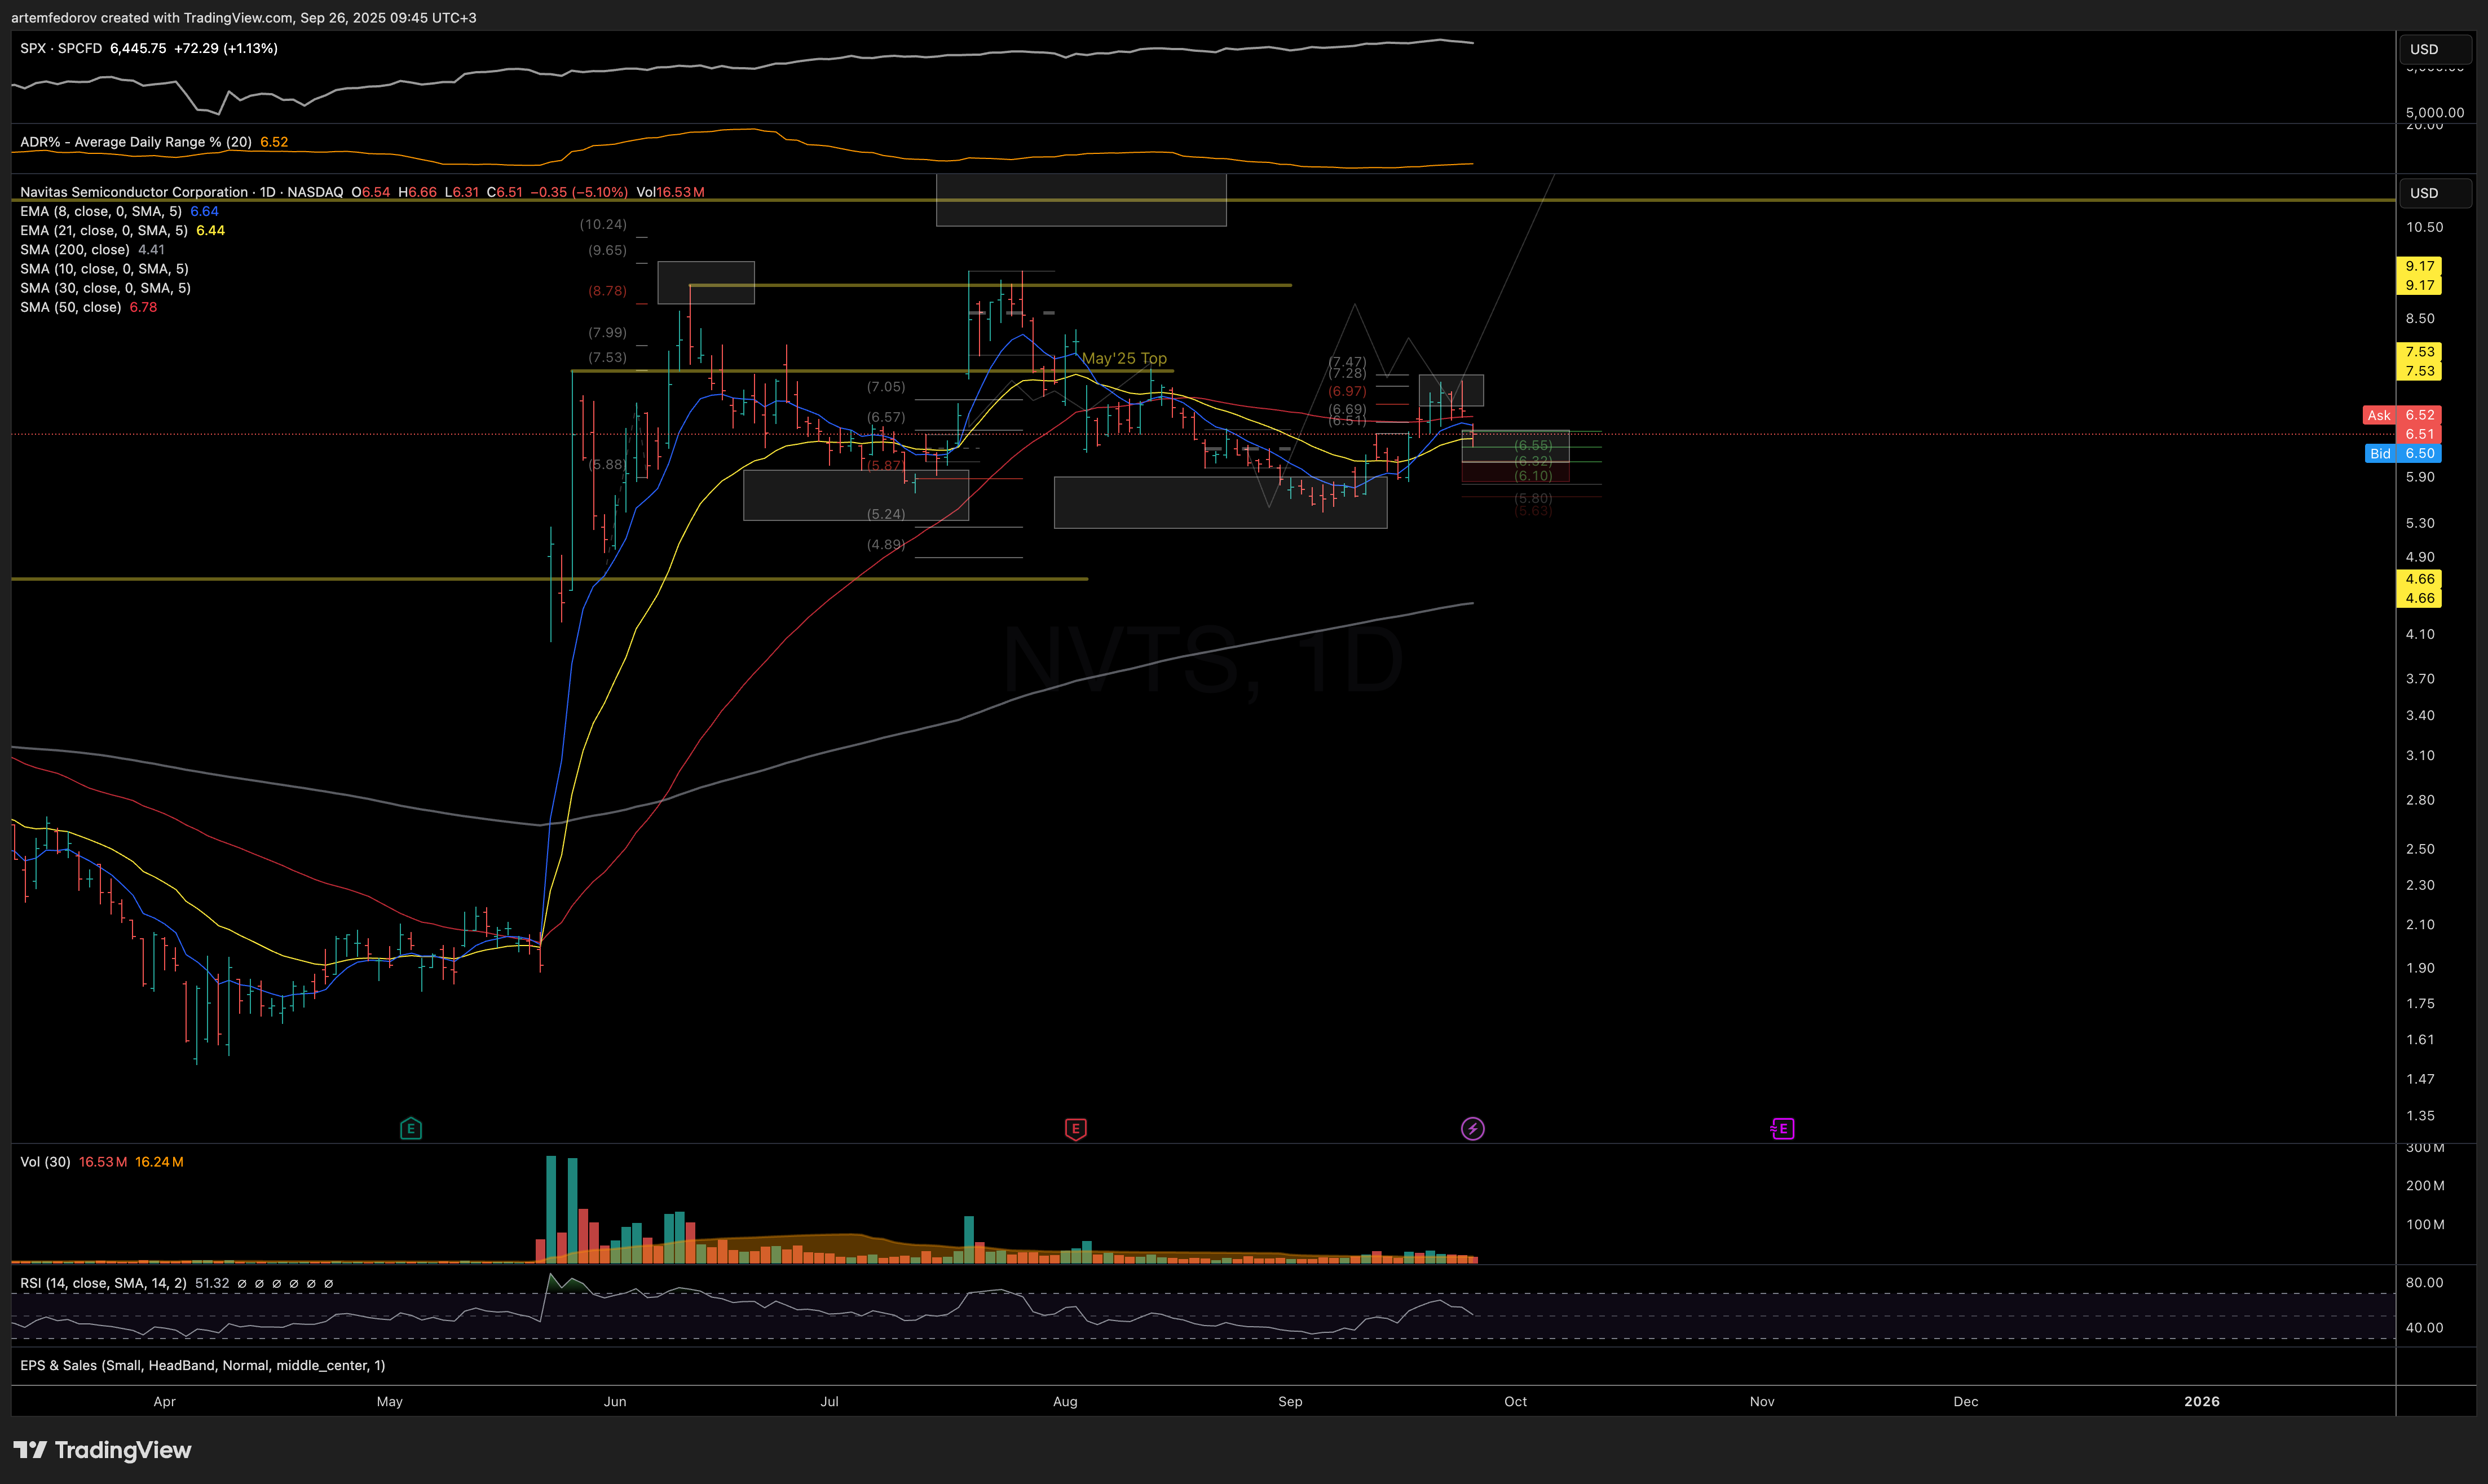The width and height of the screenshot is (2488, 1484).
Task: Open the USD currency selector on NVTS price pane
Action: point(2435,193)
